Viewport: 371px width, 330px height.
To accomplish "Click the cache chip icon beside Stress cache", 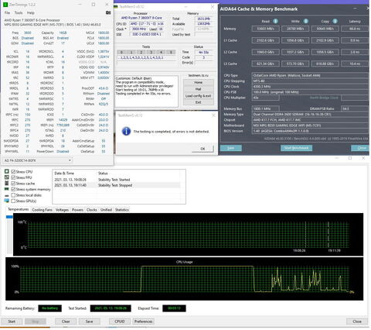I will [7, 183].
